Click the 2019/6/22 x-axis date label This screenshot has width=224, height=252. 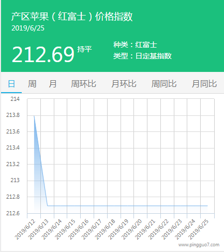[x=158, y=229]
